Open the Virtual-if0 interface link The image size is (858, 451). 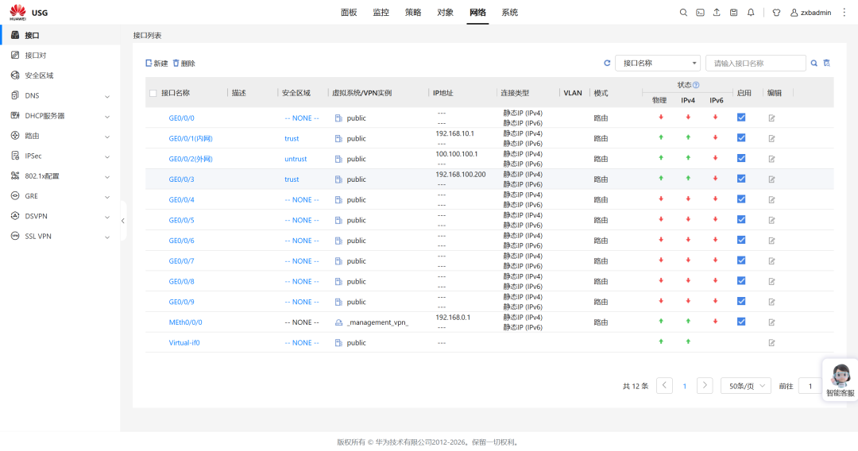point(184,343)
